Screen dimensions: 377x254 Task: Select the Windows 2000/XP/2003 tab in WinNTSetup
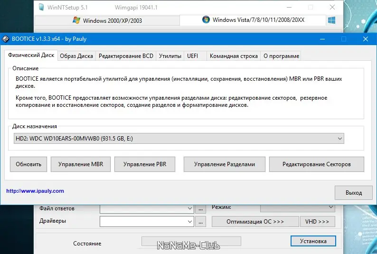tap(107, 20)
